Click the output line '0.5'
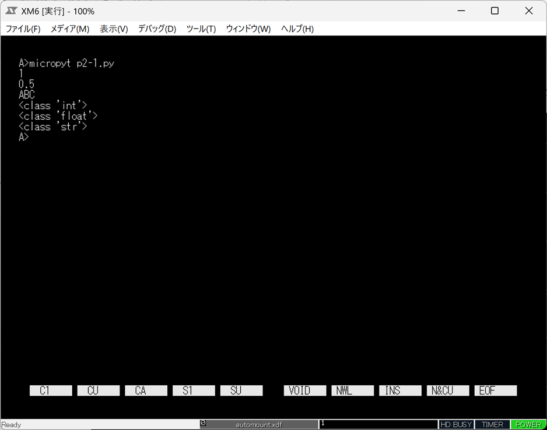Viewport: 547px width, 430px height. pos(26,84)
